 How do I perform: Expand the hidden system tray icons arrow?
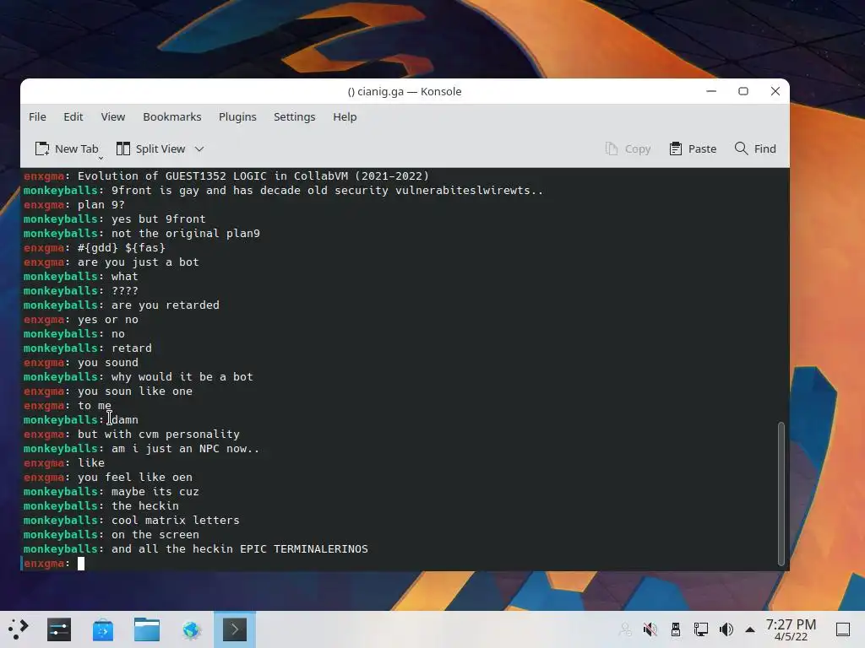coord(750,629)
